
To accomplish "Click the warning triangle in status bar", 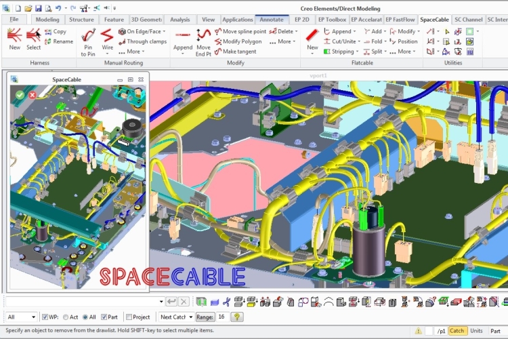I will pos(419,331).
